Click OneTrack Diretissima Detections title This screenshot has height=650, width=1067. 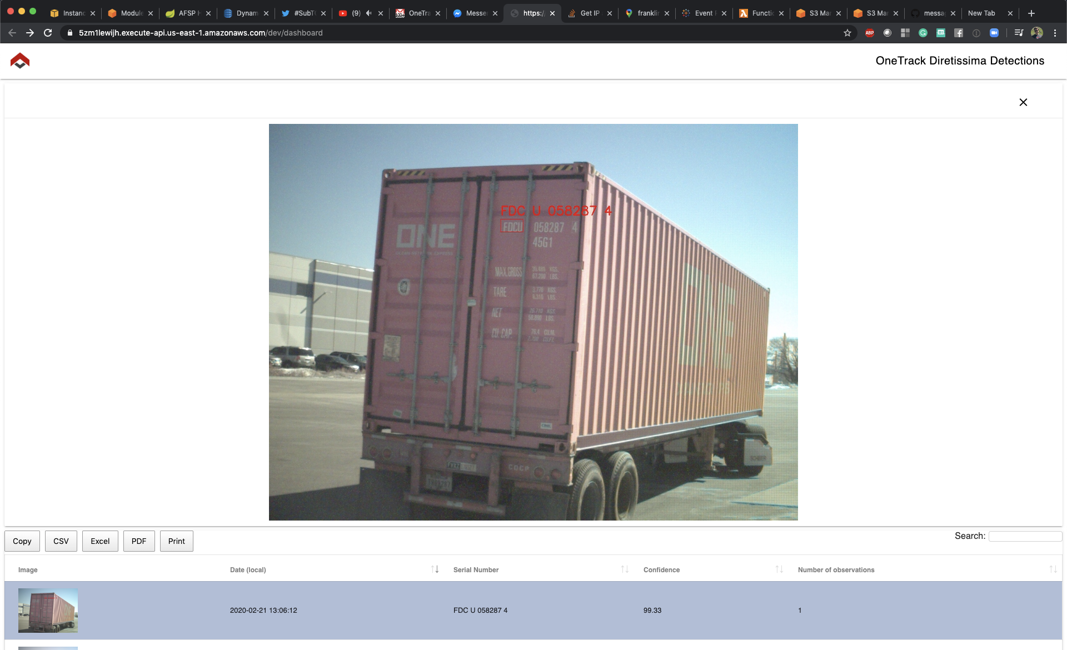[x=960, y=61]
